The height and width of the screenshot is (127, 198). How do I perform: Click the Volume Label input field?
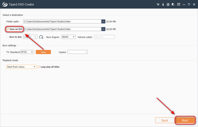[104, 37]
